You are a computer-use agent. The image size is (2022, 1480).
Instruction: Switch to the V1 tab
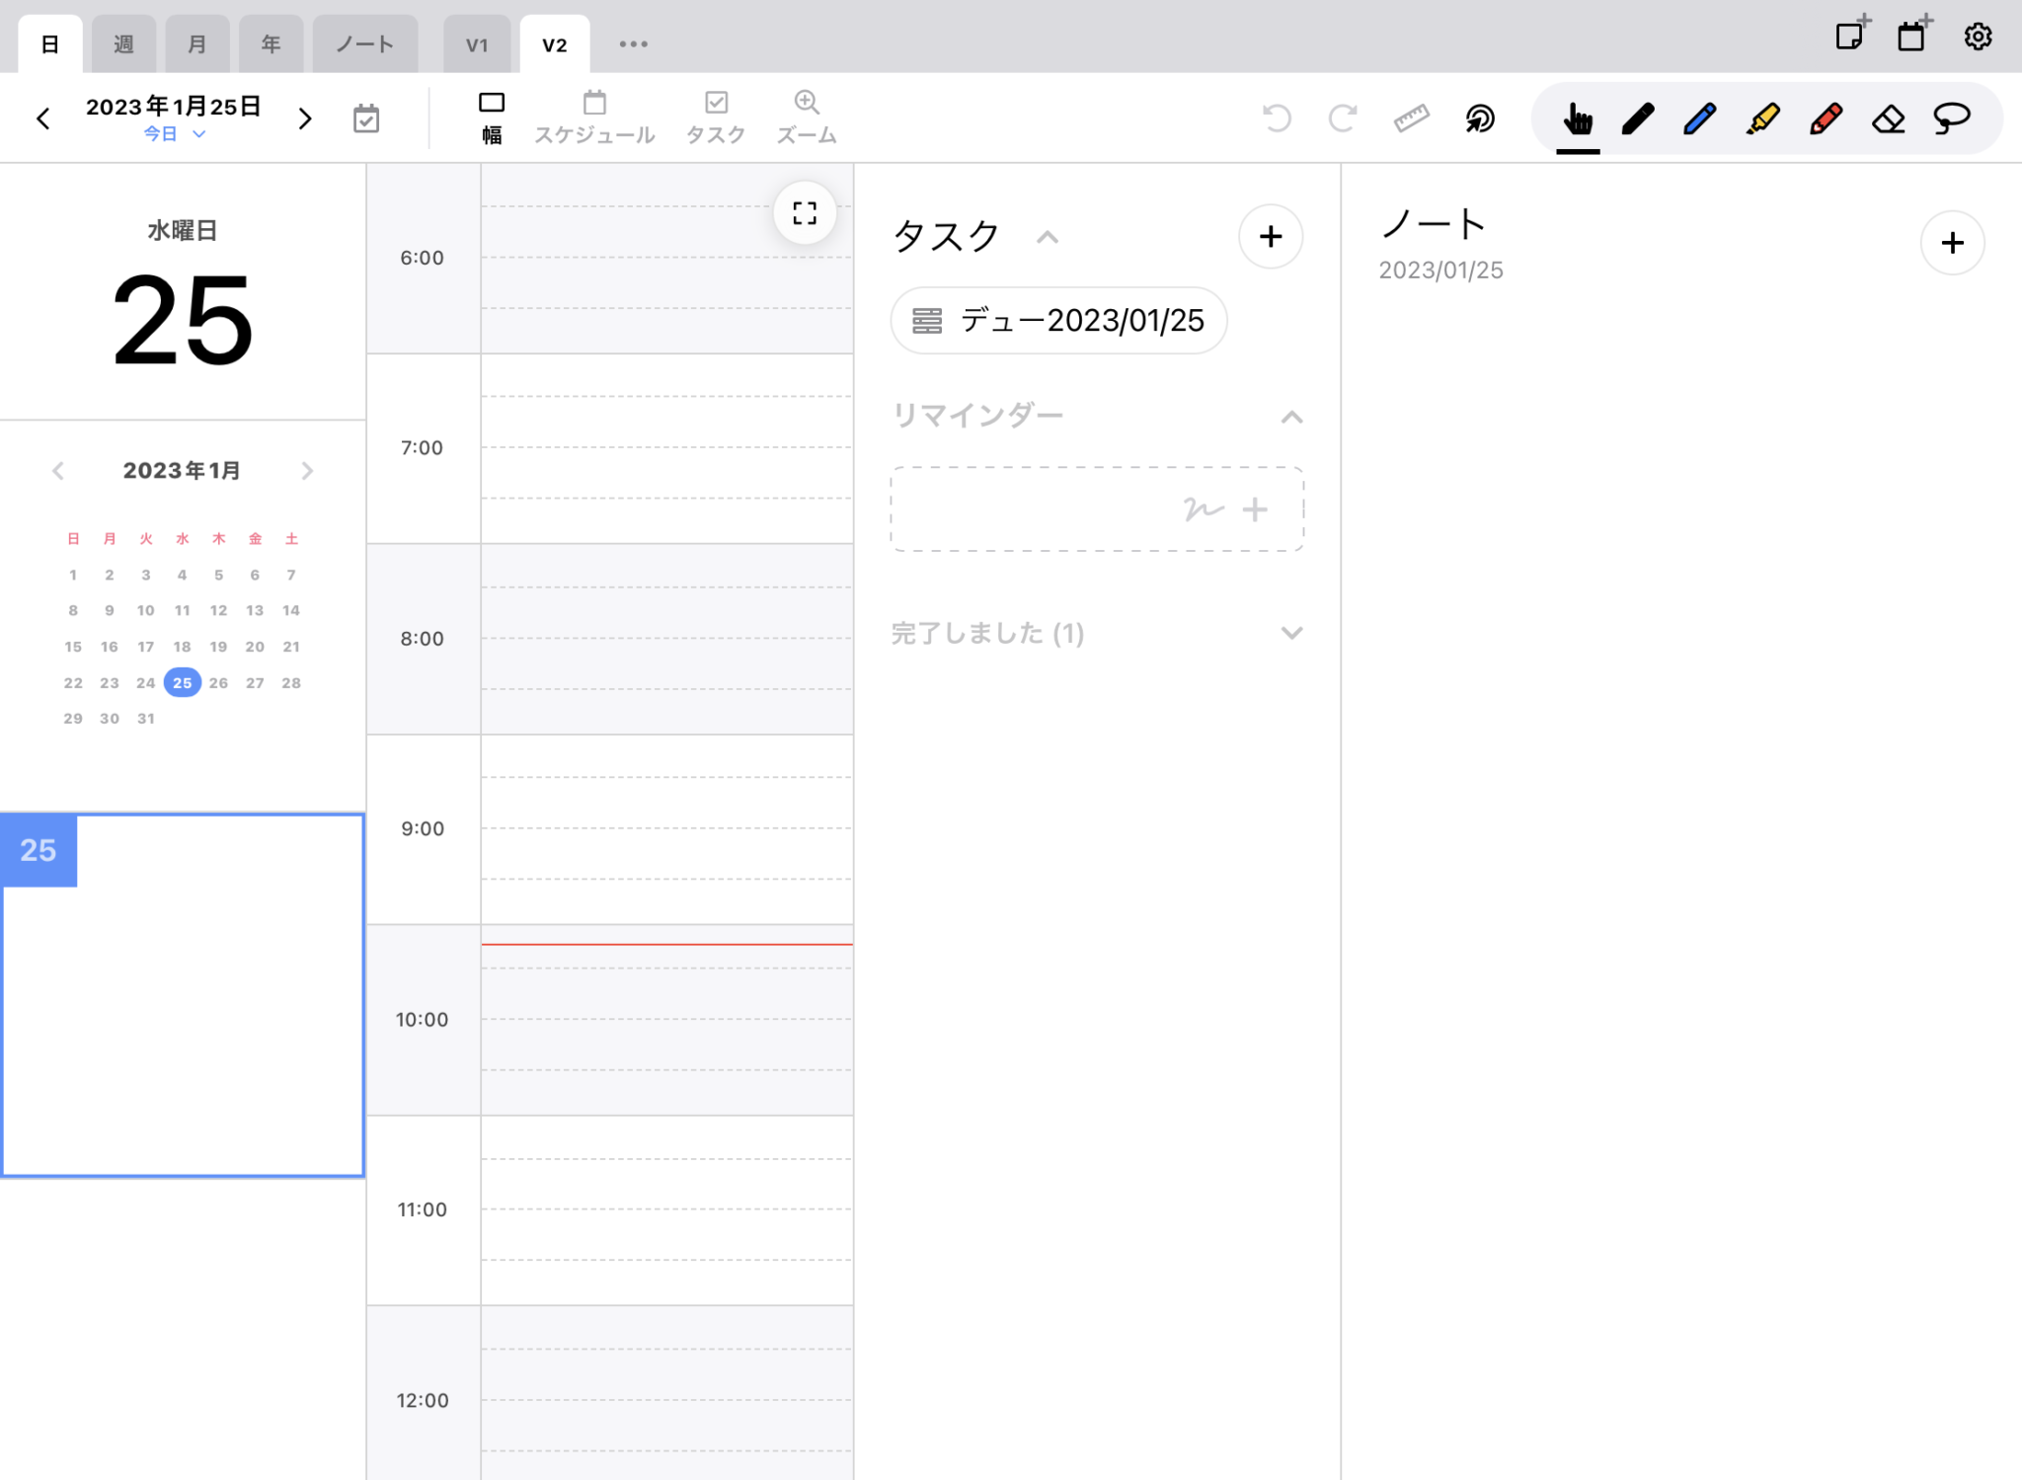tap(478, 42)
